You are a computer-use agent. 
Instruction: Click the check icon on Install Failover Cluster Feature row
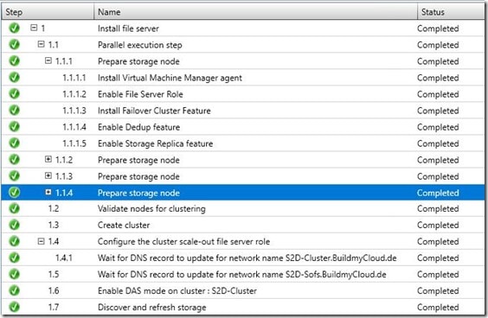pyautogui.click(x=14, y=111)
